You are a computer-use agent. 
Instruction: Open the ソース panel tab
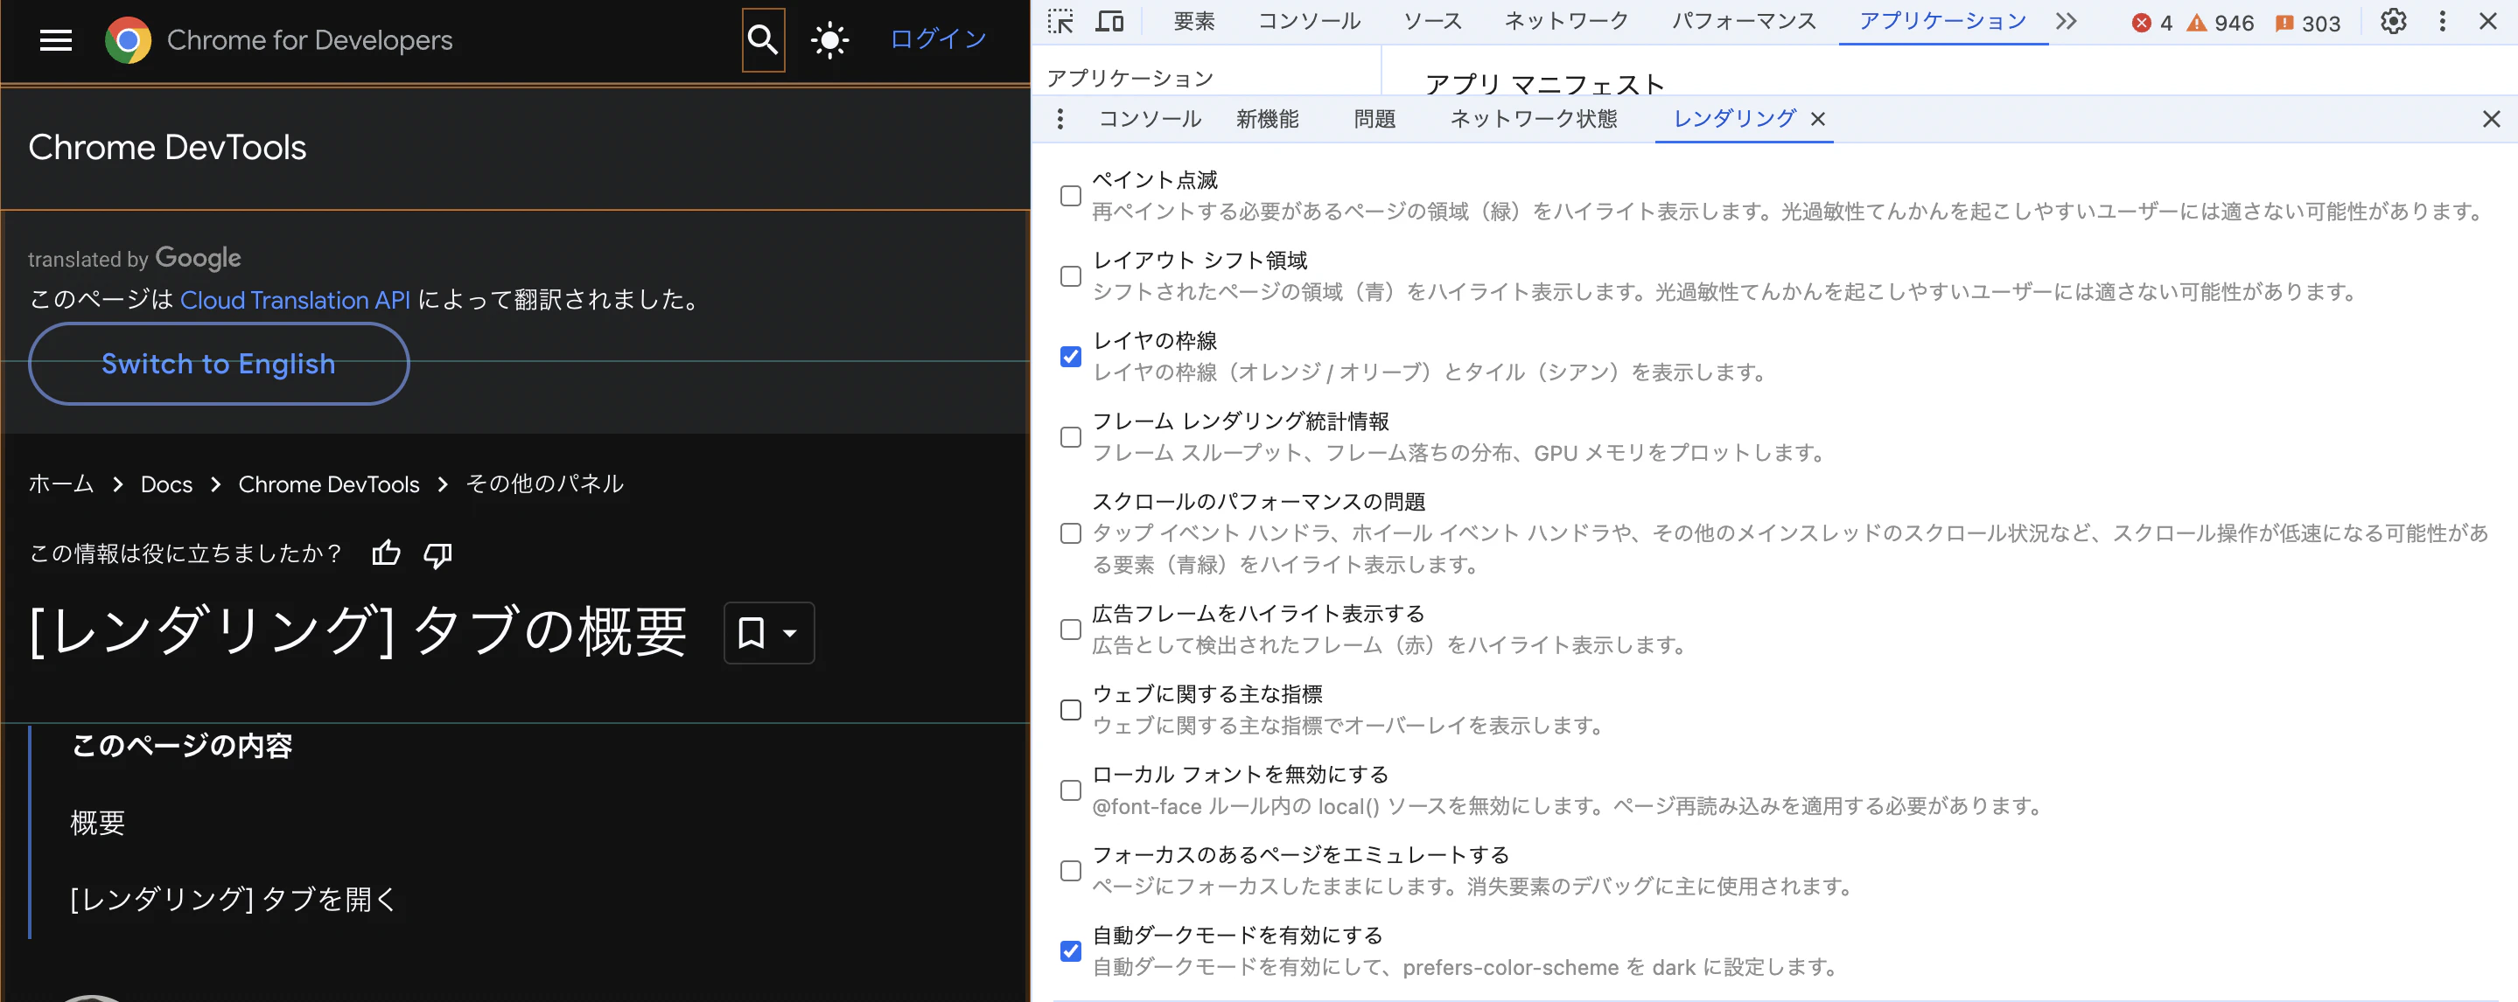pos(1432,22)
